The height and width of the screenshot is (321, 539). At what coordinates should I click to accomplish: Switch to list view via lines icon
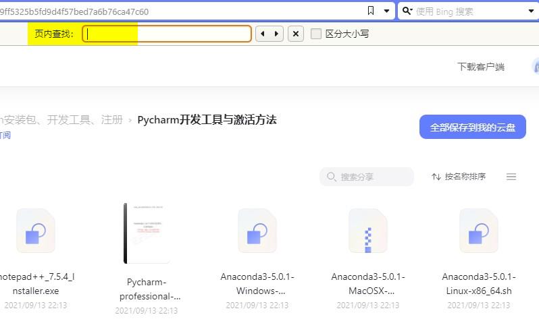pyautogui.click(x=511, y=177)
